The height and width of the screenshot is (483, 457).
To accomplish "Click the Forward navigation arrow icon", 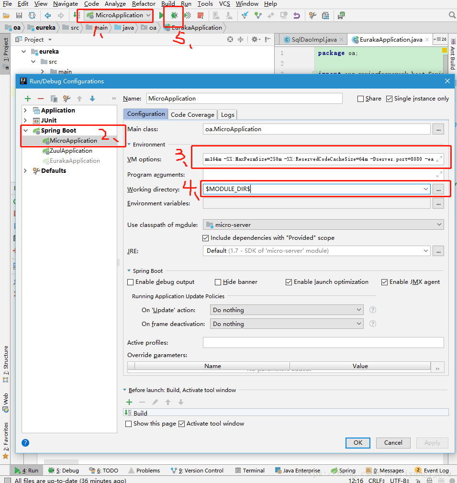I will click(x=61, y=15).
